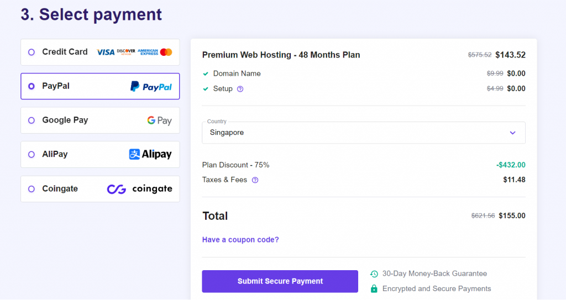
Task: Click the 'Have a coupon code?' link
Action: (240, 240)
